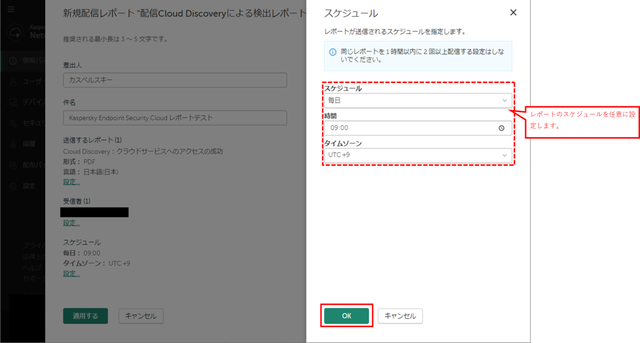Expand the schedule frequency chevron arrow
The width and height of the screenshot is (640, 343).
[505, 101]
